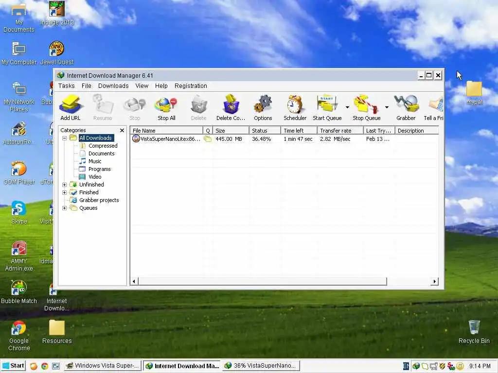Image resolution: width=498 pixels, height=373 pixels.
Task: Sort by the Transfer rate column header
Action: point(340,131)
